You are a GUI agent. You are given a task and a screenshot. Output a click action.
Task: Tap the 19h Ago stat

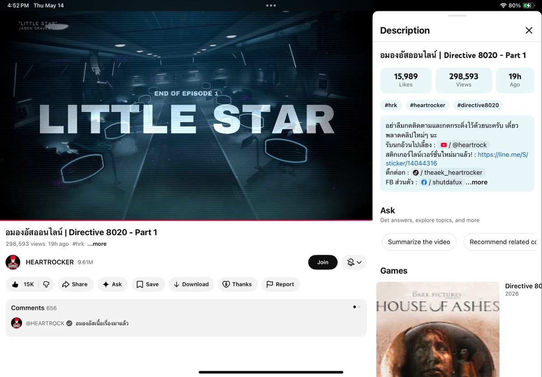point(515,80)
